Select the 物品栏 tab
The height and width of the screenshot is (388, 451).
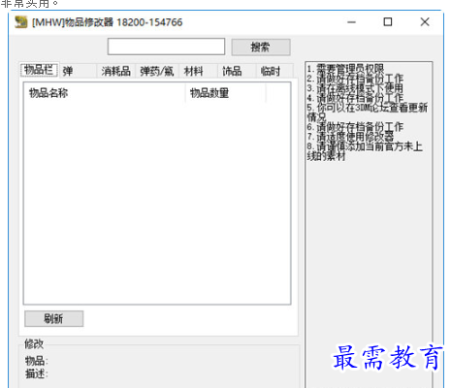point(40,70)
